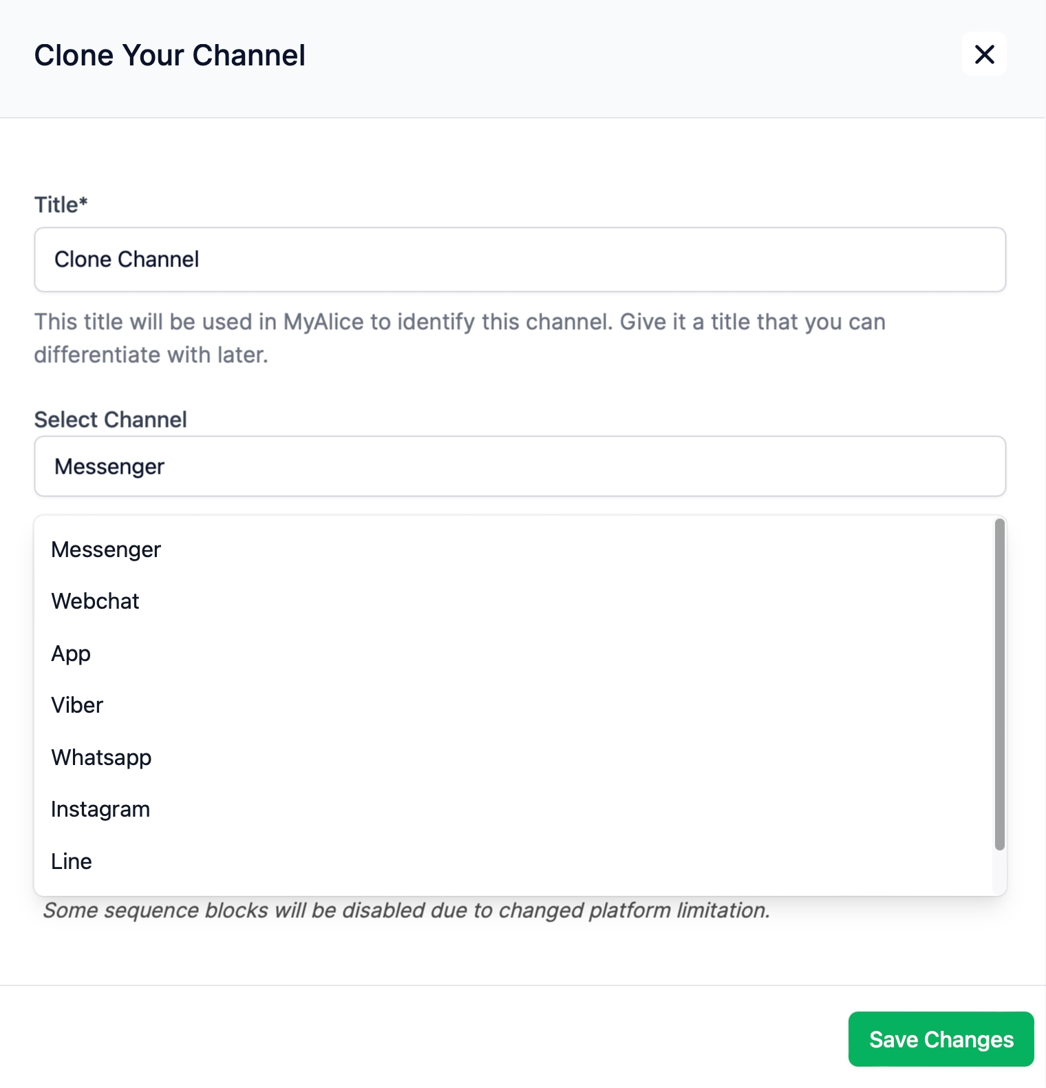1046x1088 pixels.
Task: Click the Save Changes button
Action: pyautogui.click(x=941, y=1039)
